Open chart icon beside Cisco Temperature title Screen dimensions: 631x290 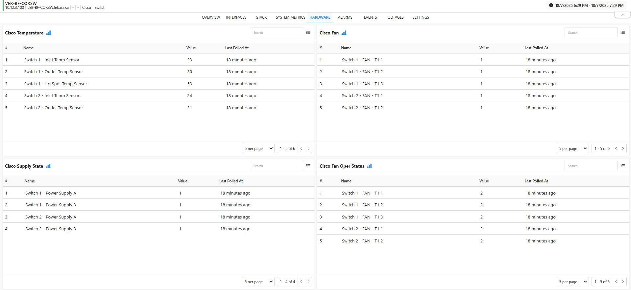pyautogui.click(x=49, y=33)
